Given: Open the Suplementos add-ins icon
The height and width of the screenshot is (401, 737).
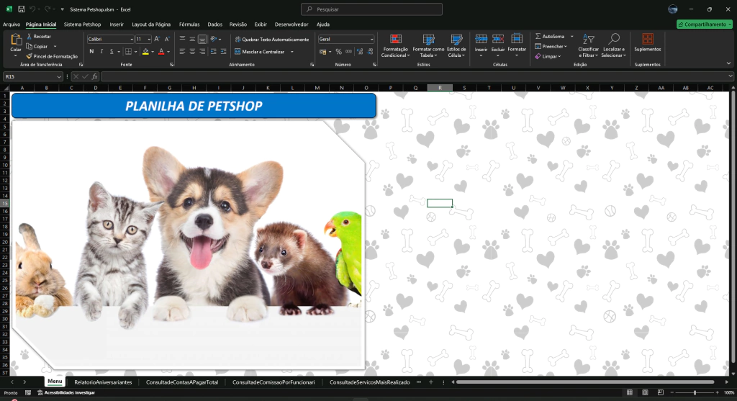Looking at the screenshot, I should (x=647, y=40).
